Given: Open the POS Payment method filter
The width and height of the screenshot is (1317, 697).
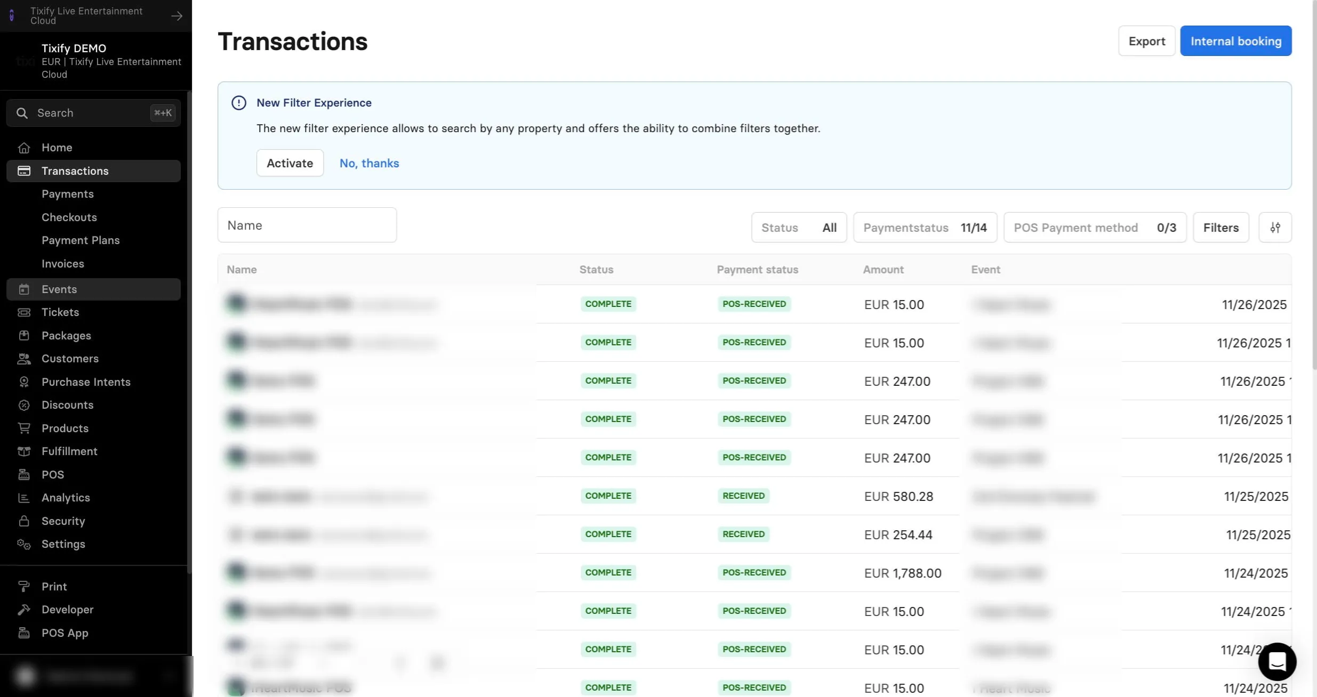Looking at the screenshot, I should coord(1095,228).
